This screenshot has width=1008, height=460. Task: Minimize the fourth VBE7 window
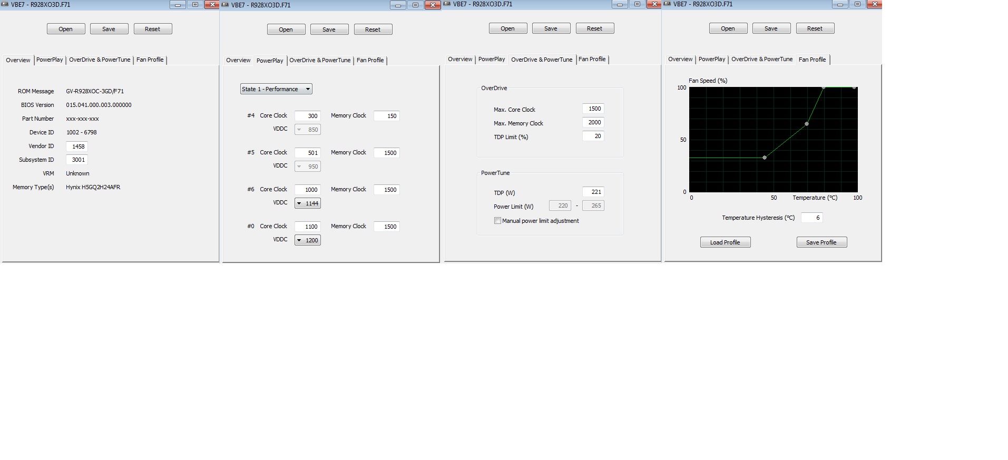[840, 4]
